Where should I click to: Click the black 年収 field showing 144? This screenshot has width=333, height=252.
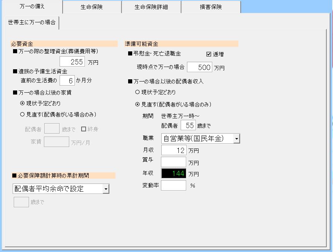[173, 174]
